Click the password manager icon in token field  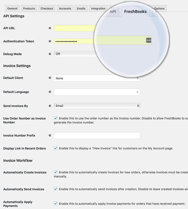149,40
